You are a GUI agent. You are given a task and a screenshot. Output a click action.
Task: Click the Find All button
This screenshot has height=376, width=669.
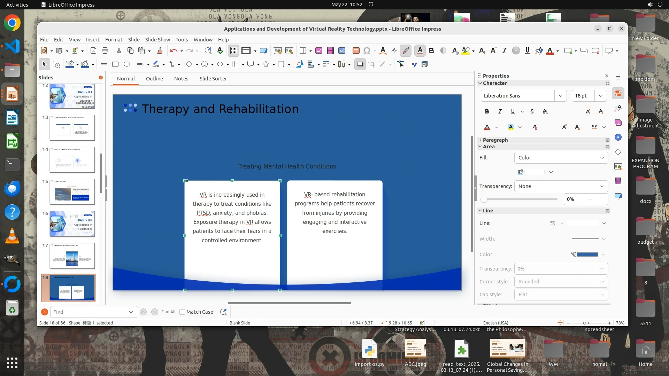168,312
